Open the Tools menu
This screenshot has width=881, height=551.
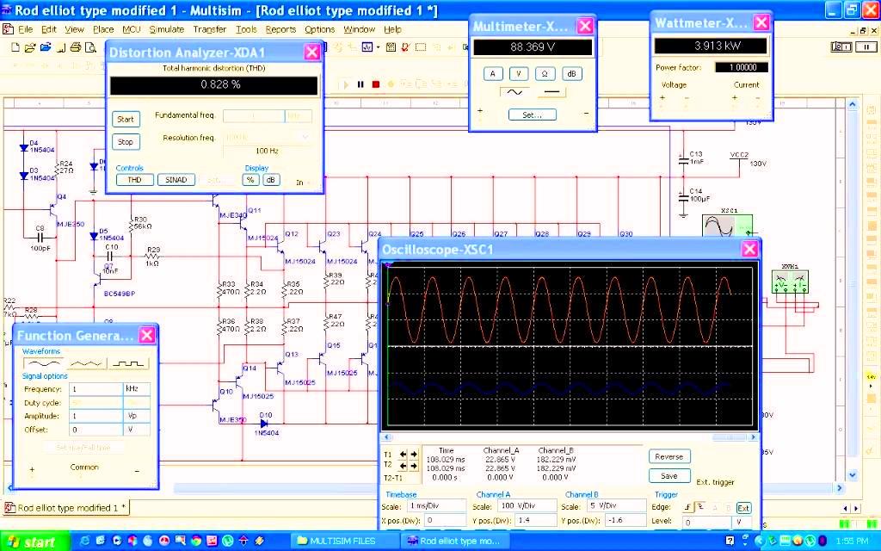tap(246, 29)
